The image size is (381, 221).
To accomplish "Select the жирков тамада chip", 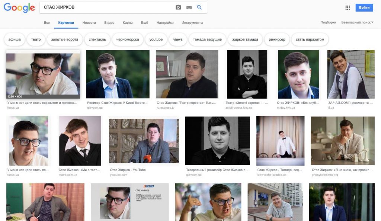I will 245,39.
